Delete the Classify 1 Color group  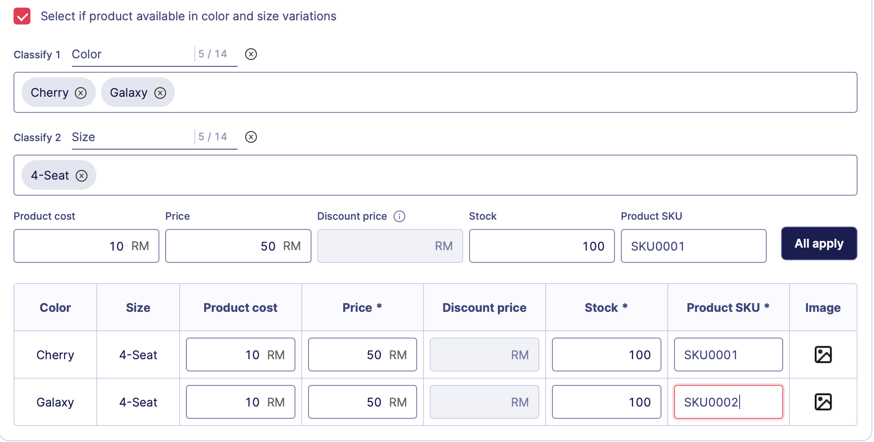click(x=251, y=54)
